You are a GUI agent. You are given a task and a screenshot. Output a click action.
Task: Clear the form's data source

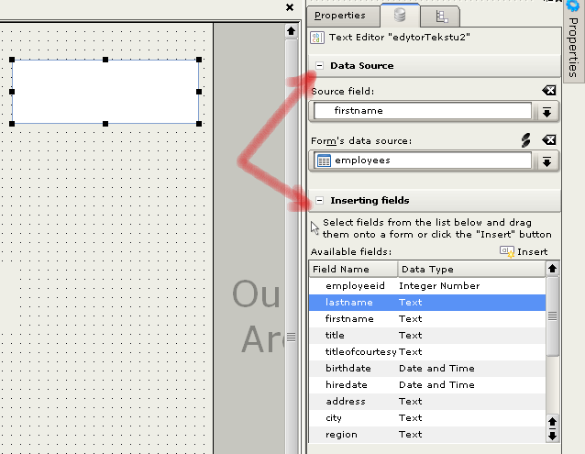coord(548,140)
